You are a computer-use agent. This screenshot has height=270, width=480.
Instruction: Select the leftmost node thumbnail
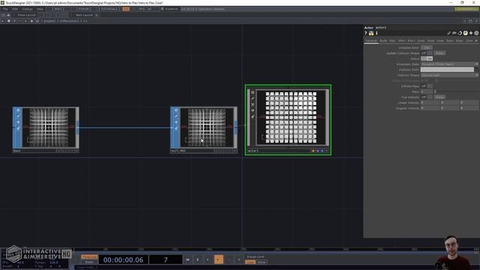point(49,127)
